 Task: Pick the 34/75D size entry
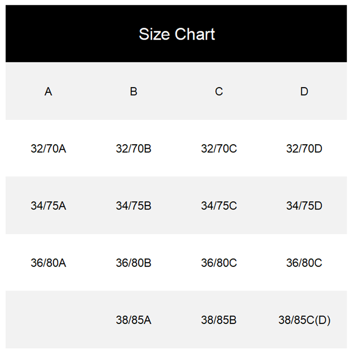(304, 205)
